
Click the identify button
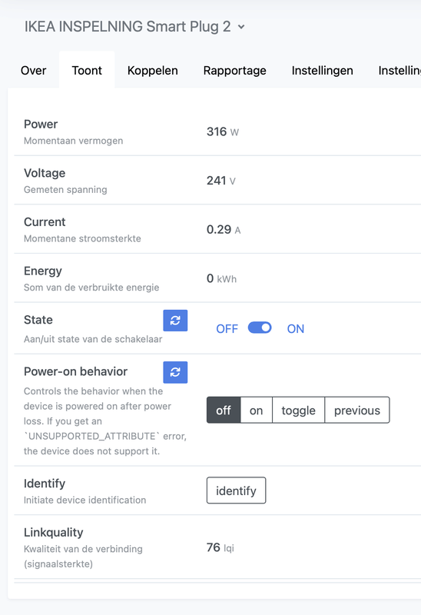(x=236, y=490)
